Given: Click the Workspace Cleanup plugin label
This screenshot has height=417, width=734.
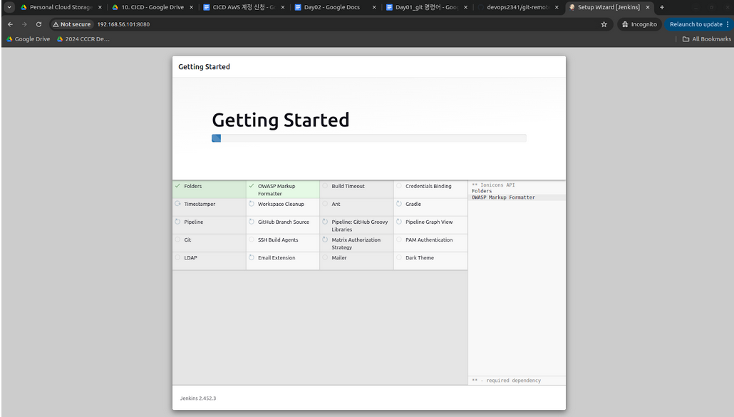Looking at the screenshot, I should 281,204.
